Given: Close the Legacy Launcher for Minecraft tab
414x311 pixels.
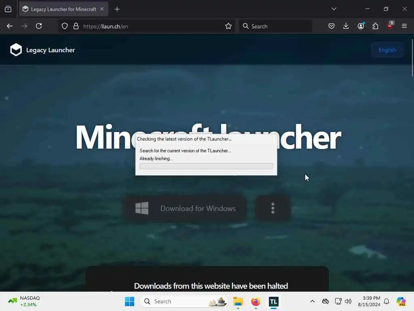Looking at the screenshot, I should point(102,9).
